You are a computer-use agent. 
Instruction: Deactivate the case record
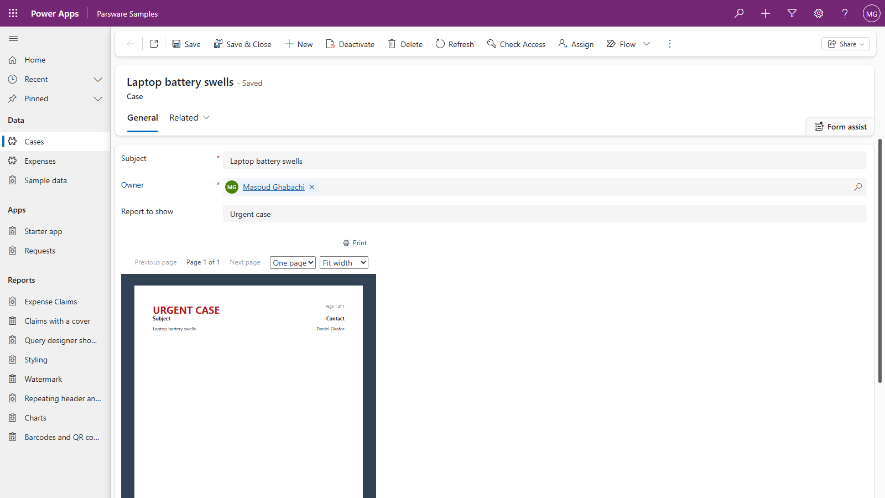(x=350, y=44)
